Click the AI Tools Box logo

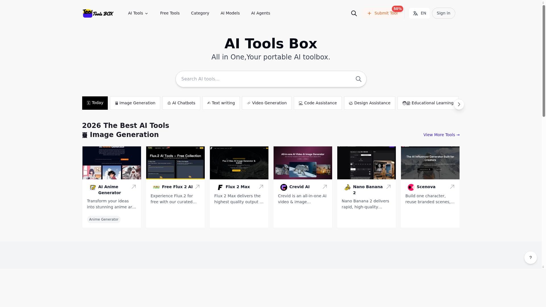coord(98,13)
